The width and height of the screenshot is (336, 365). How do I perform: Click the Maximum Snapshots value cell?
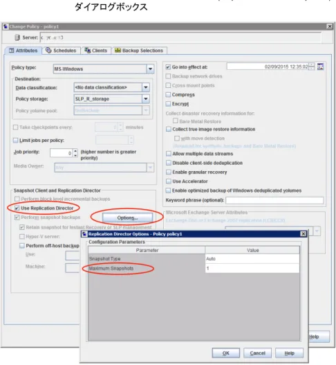click(x=252, y=268)
